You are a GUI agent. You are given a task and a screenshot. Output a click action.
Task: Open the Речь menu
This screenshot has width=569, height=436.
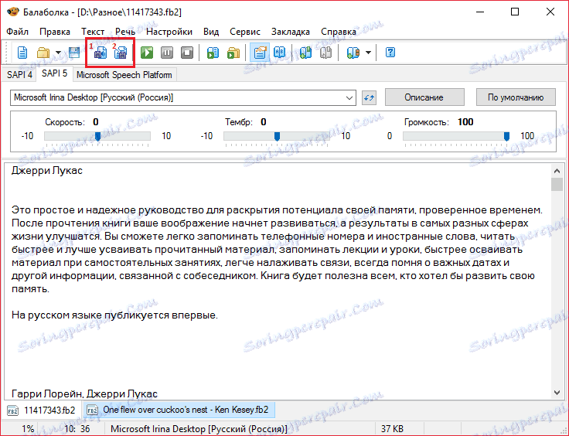[x=125, y=32]
